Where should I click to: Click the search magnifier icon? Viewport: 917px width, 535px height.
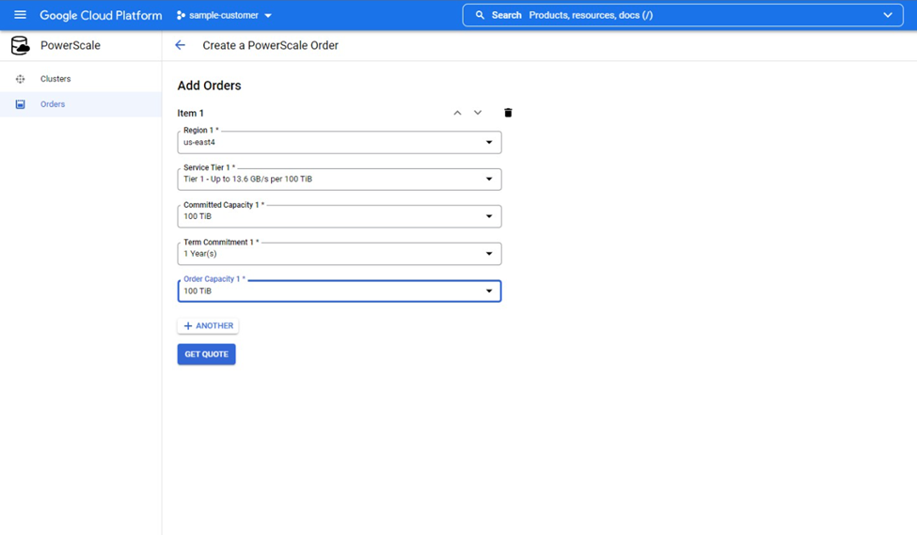pyautogui.click(x=480, y=15)
